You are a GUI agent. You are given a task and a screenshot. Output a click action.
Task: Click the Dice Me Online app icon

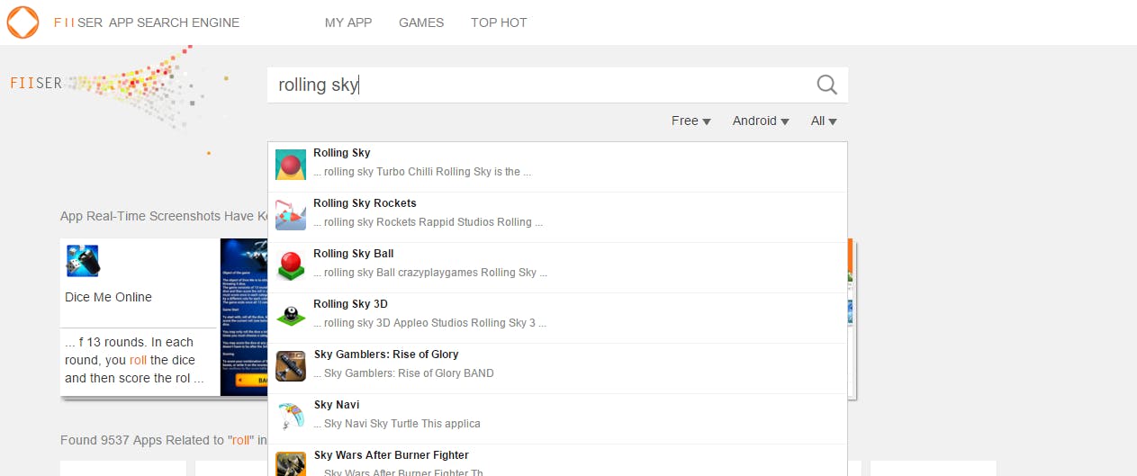(83, 261)
